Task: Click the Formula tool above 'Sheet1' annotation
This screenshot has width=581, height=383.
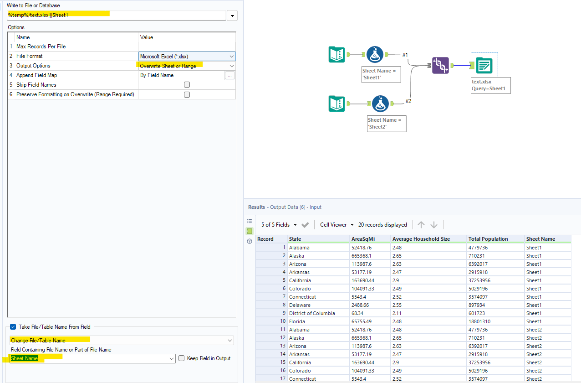Action: point(375,54)
